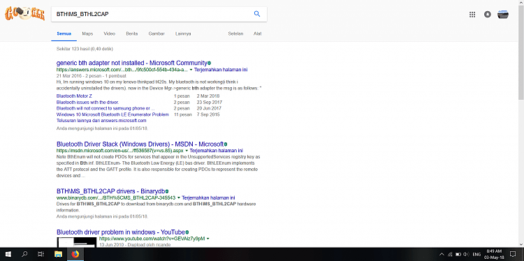Open taskbar search magnifier
524x261 pixels.
pyautogui.click(x=24, y=254)
